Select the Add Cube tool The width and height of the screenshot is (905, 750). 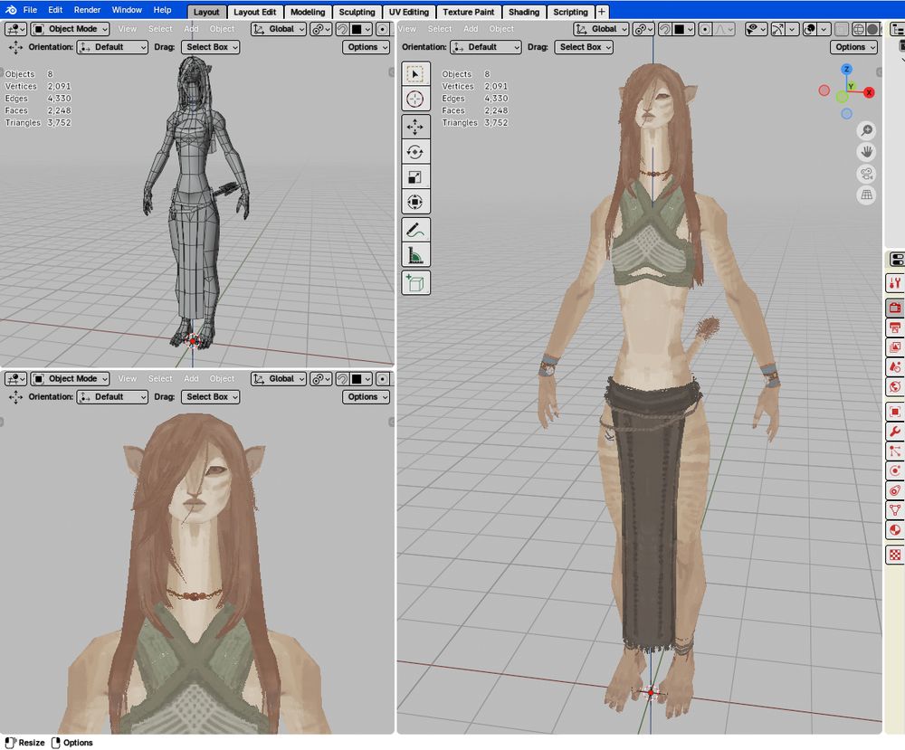415,282
